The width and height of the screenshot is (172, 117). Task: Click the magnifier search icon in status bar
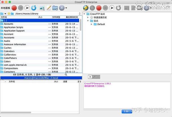(66, 75)
